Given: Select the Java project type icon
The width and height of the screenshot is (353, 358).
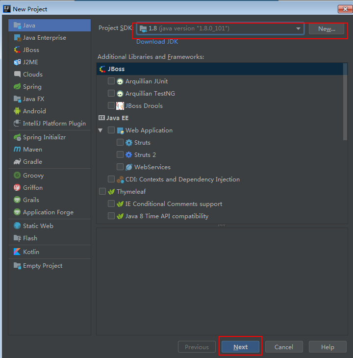Looking at the screenshot, I should (17, 26).
